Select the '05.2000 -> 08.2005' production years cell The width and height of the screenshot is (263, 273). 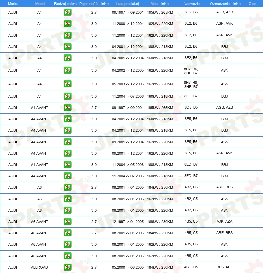click(x=128, y=267)
